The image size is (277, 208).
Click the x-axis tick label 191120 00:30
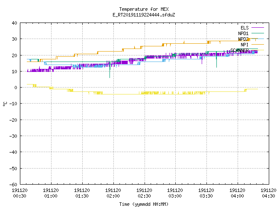(19, 193)
